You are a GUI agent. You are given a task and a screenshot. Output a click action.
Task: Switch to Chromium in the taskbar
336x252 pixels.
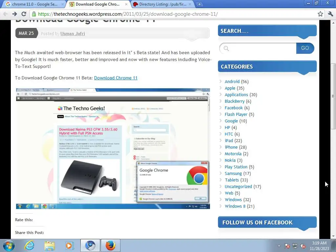click(90, 245)
